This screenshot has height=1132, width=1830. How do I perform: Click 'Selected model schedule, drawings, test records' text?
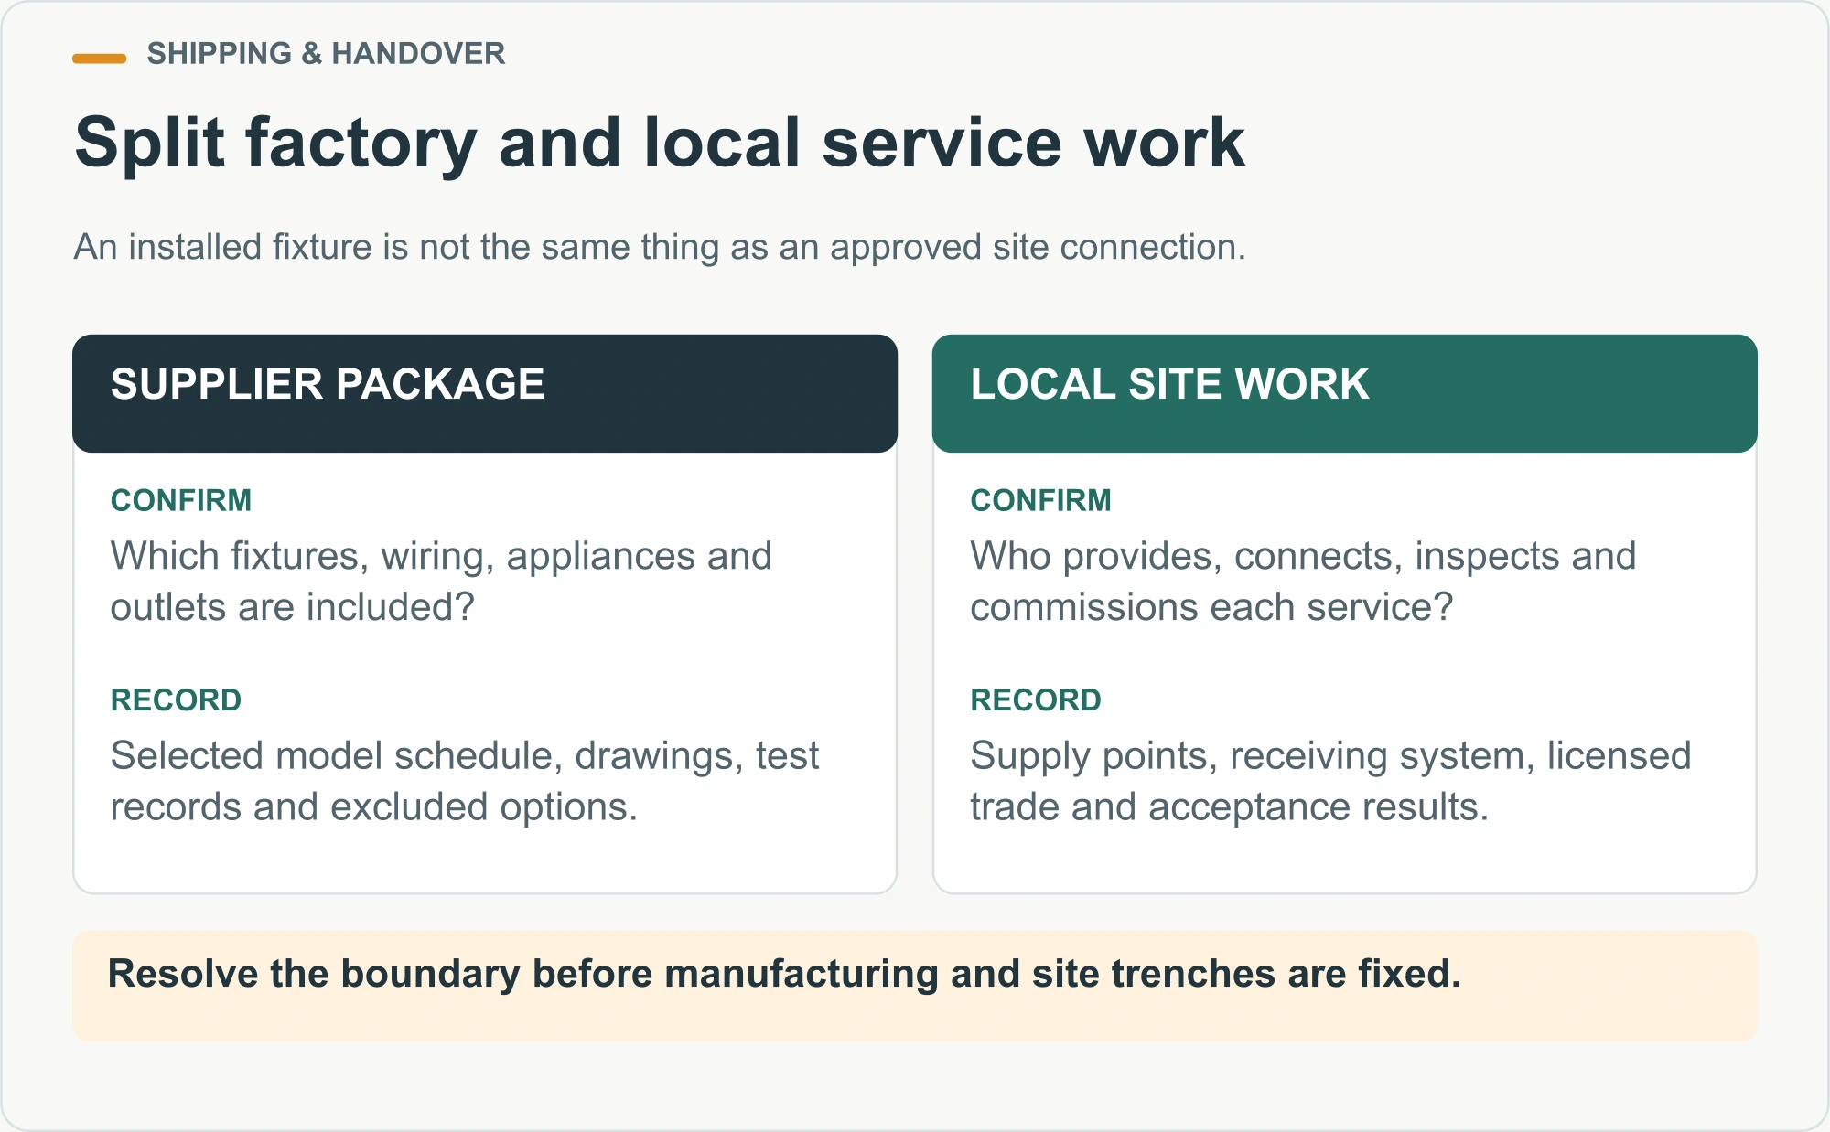pos(465,781)
